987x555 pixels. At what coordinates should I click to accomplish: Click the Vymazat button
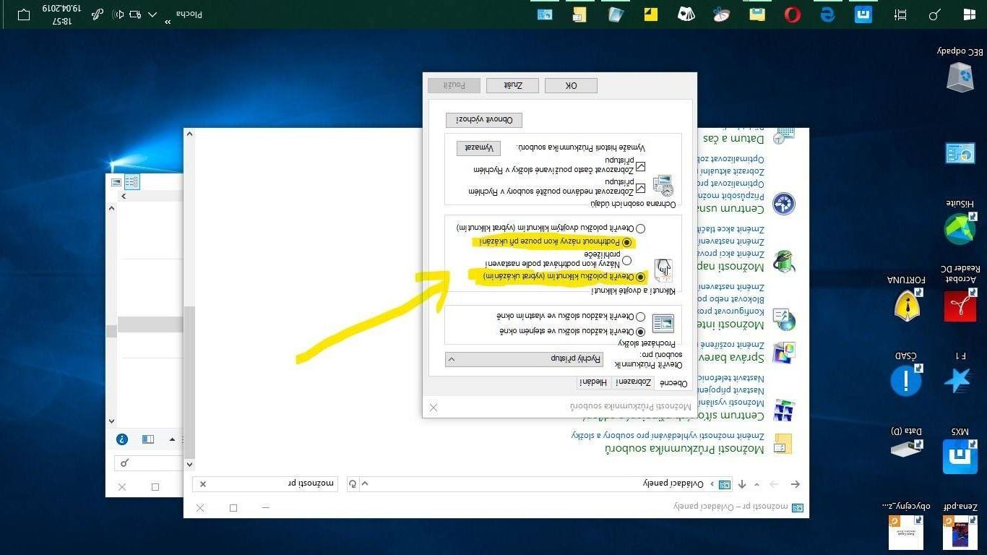point(478,148)
